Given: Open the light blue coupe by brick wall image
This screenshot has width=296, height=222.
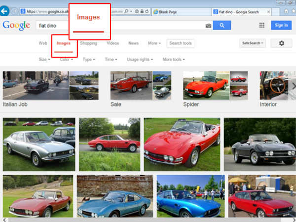Looking at the screenshot, I should [x=115, y=196].
